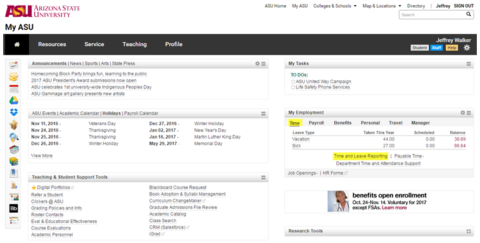This screenshot has height=243, width=480.
Task: Switch to the Staff role badge
Action: 436,47
